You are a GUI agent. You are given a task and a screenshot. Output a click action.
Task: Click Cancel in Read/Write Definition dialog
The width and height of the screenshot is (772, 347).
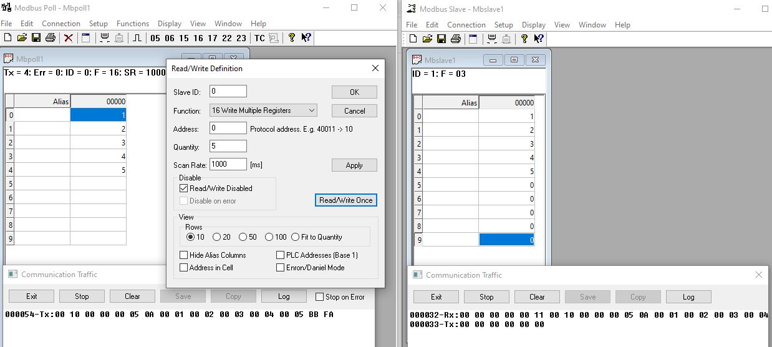(354, 110)
